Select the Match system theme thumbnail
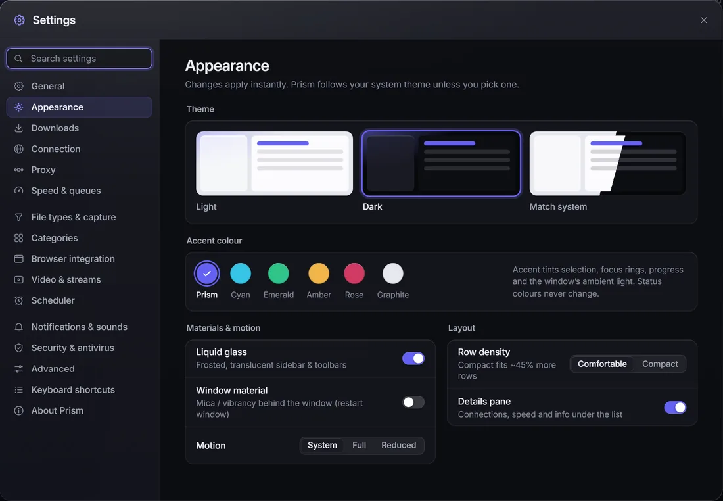Image resolution: width=723 pixels, height=501 pixels. [608, 164]
